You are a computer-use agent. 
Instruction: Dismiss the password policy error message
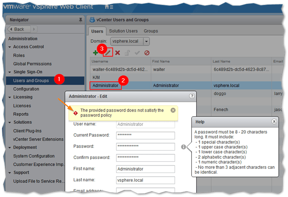click(173, 110)
